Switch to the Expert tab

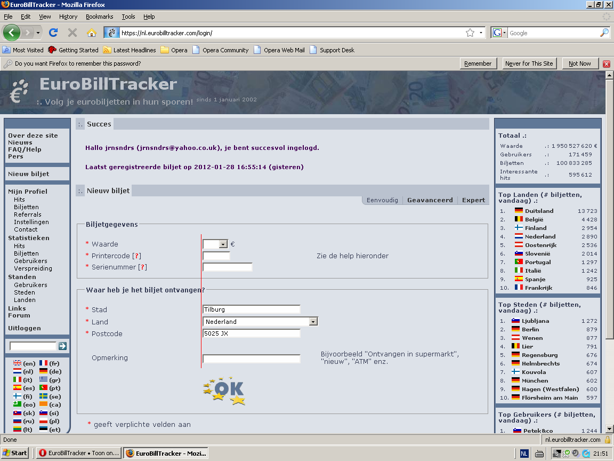[x=473, y=200]
